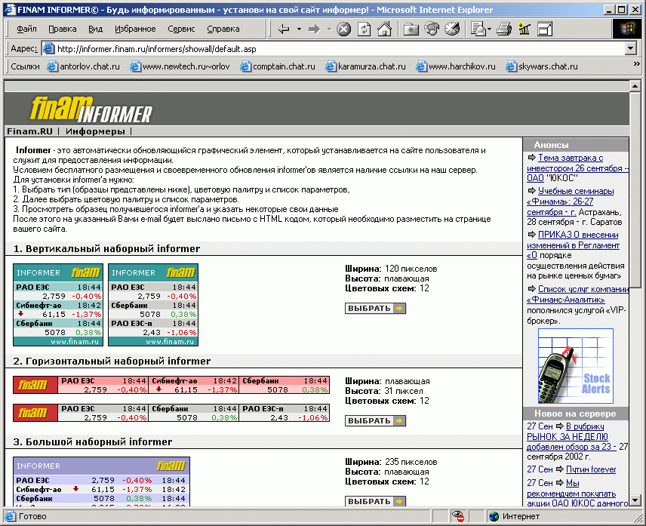Click the page icon in the address bar
Image resolution: width=646 pixels, height=526 pixels.
[48, 48]
